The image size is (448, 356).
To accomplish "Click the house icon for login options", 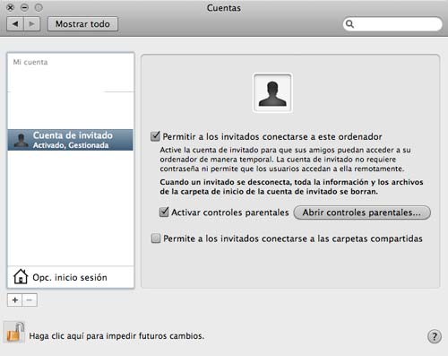I will [21, 276].
